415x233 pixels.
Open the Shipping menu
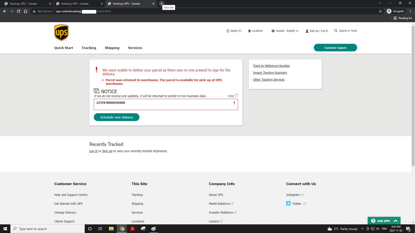click(112, 48)
